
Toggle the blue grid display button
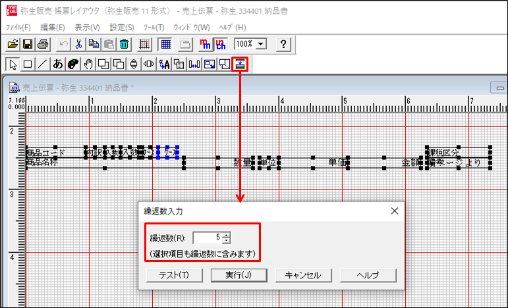165,44
